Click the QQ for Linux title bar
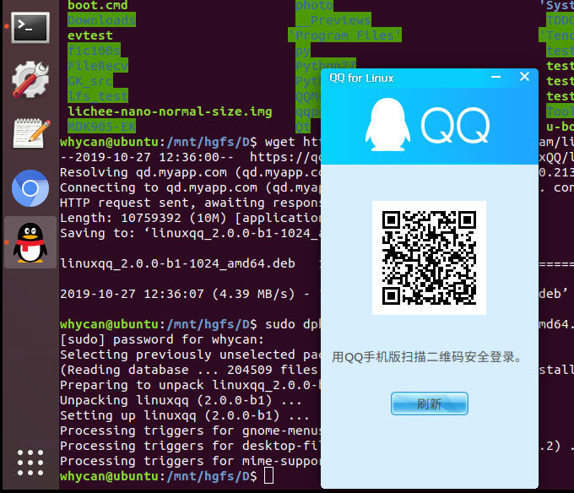 pyautogui.click(x=406, y=78)
